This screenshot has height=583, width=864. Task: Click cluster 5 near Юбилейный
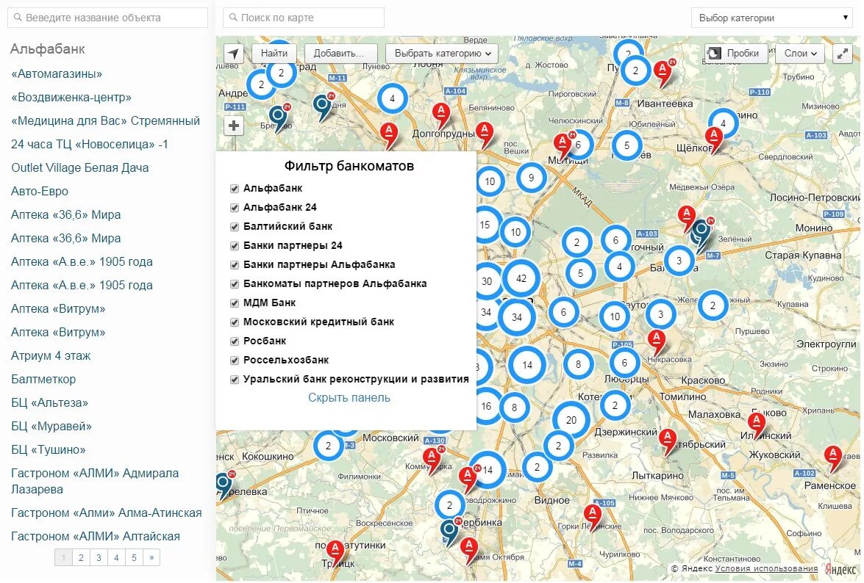[626, 145]
